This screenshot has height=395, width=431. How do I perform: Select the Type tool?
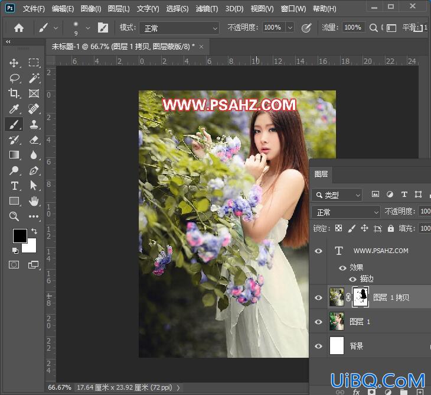tap(14, 186)
